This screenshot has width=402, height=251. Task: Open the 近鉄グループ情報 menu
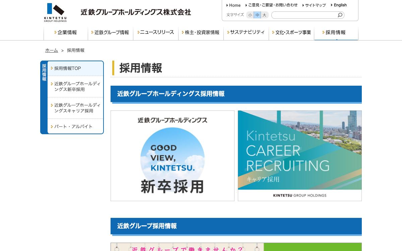[111, 32]
